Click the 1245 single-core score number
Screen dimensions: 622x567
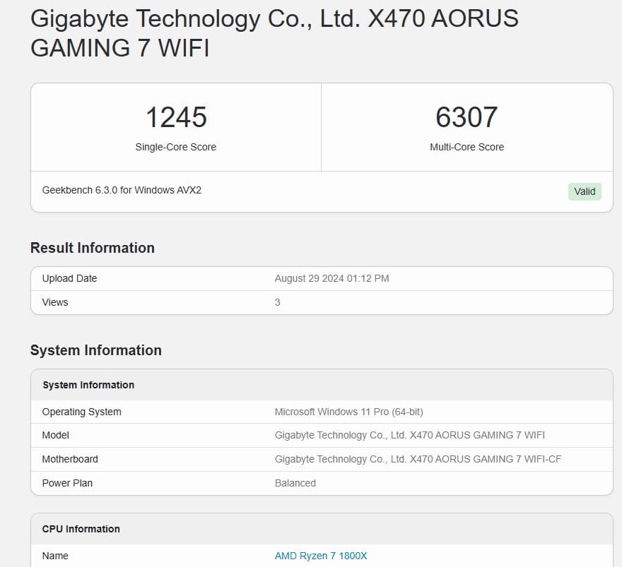click(176, 117)
